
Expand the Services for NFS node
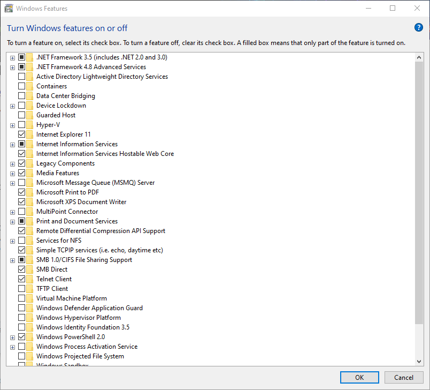12,242
